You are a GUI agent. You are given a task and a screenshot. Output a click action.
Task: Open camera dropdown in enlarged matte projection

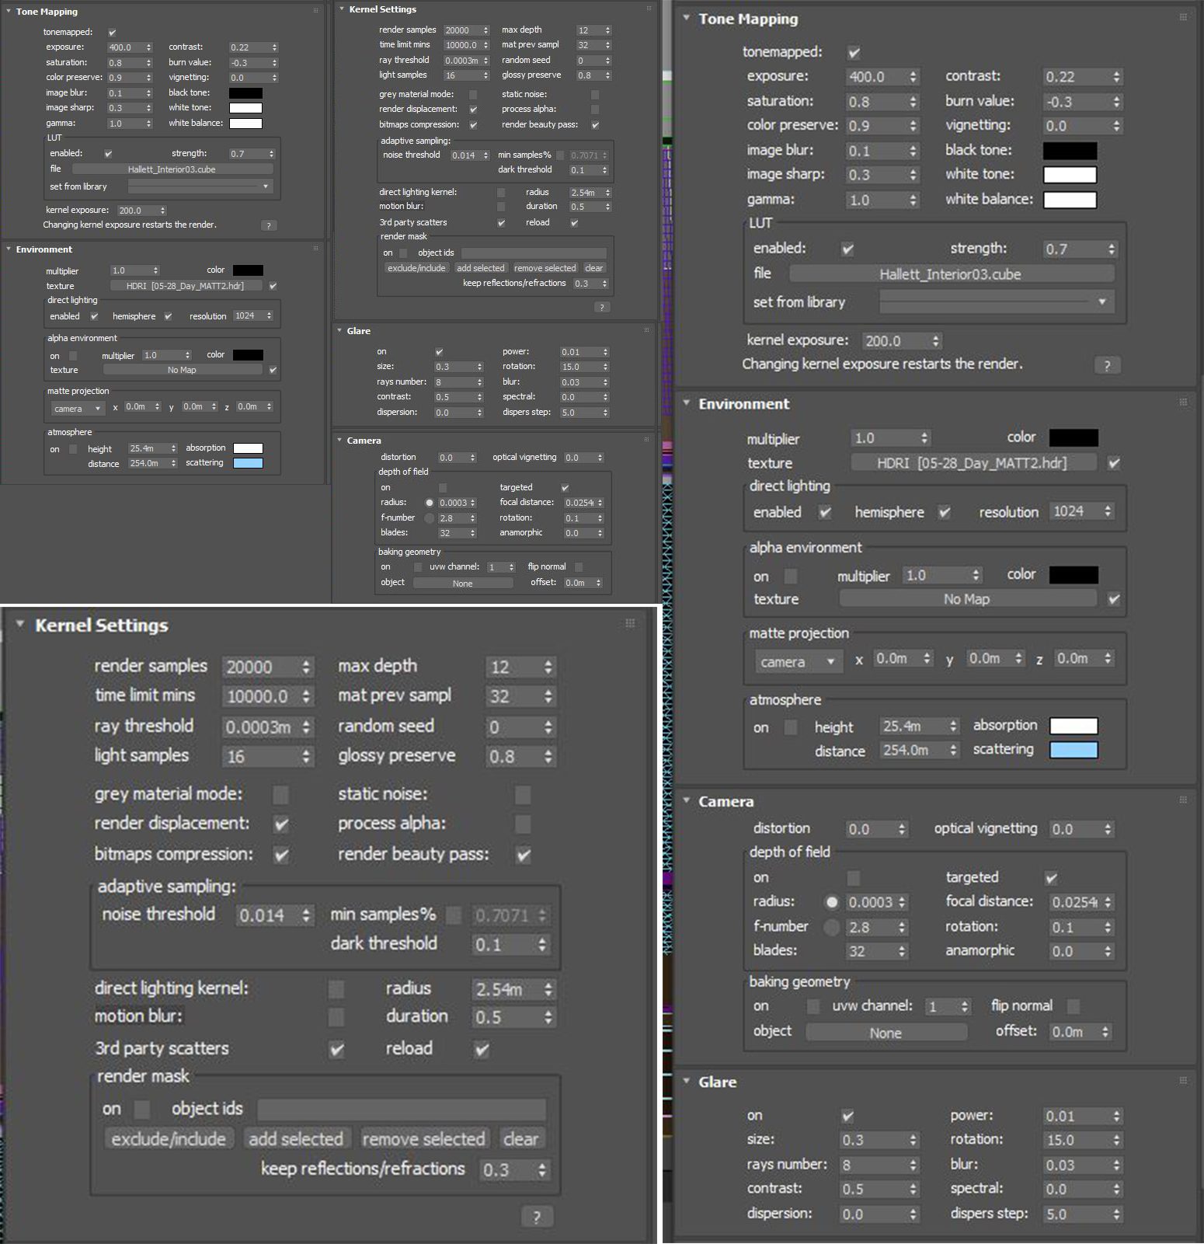coord(799,662)
